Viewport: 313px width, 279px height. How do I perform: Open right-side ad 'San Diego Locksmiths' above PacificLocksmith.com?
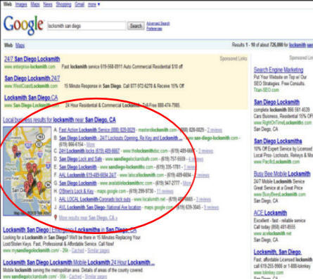pyautogui.click(x=278, y=141)
